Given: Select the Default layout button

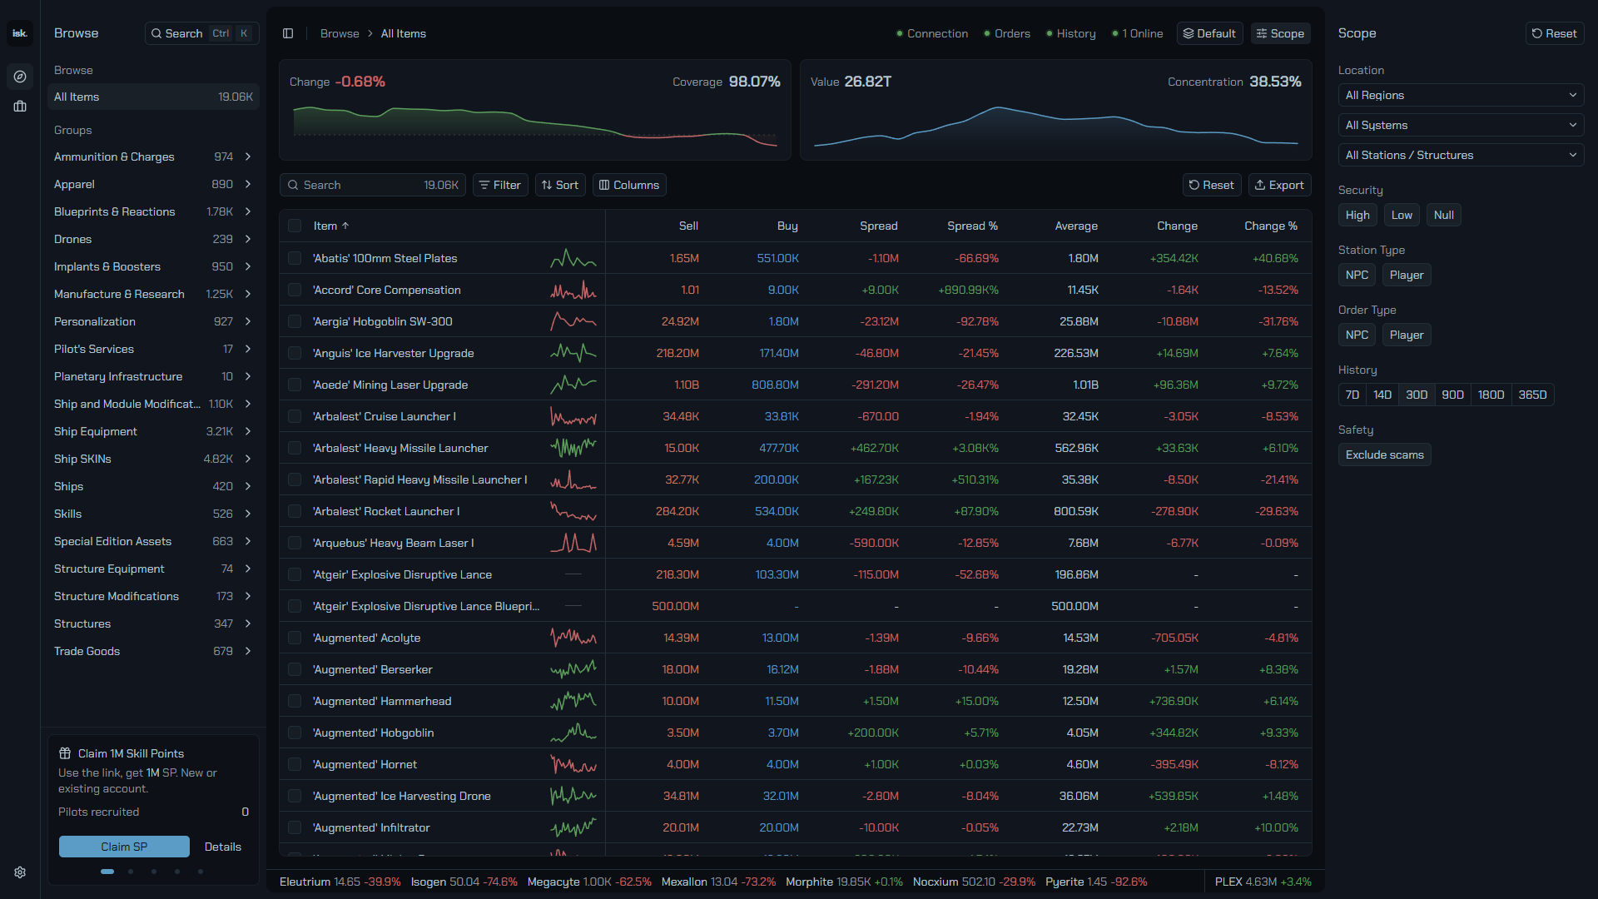Looking at the screenshot, I should (1209, 33).
